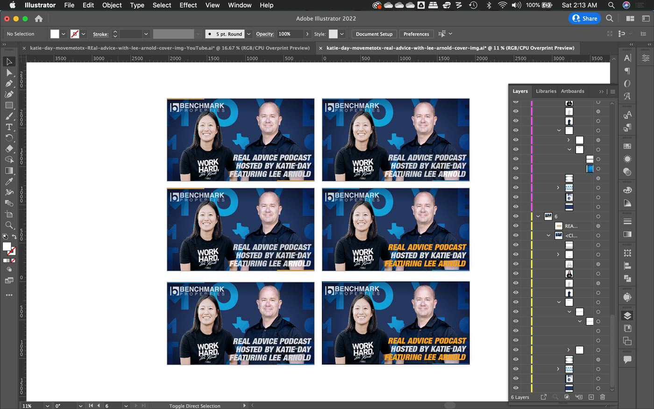Open the Character panel icon
The width and height of the screenshot is (654, 409).
tap(627, 58)
